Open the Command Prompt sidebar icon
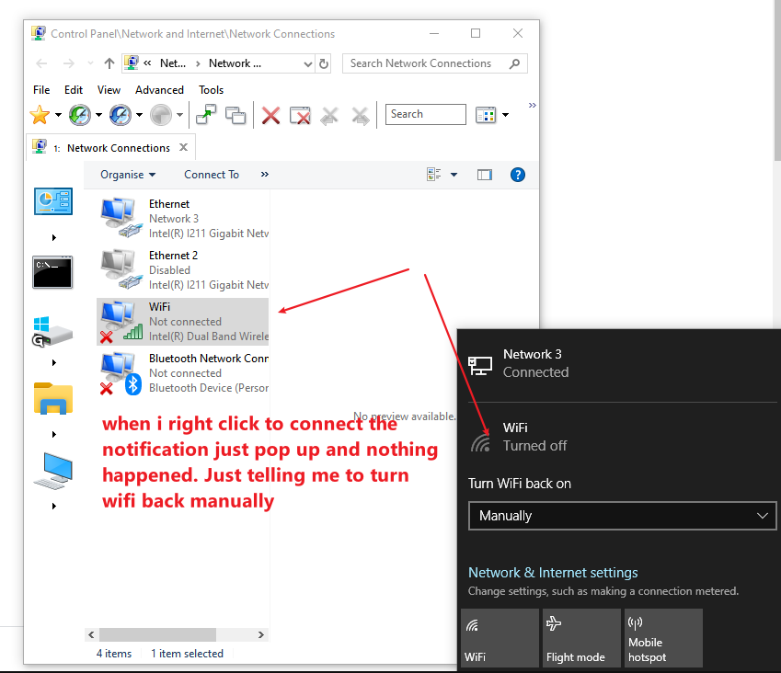Viewport: 781px width, 673px height. pyautogui.click(x=52, y=272)
